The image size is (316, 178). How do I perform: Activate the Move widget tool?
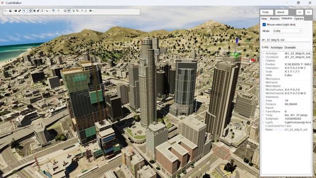[x=31, y=11]
